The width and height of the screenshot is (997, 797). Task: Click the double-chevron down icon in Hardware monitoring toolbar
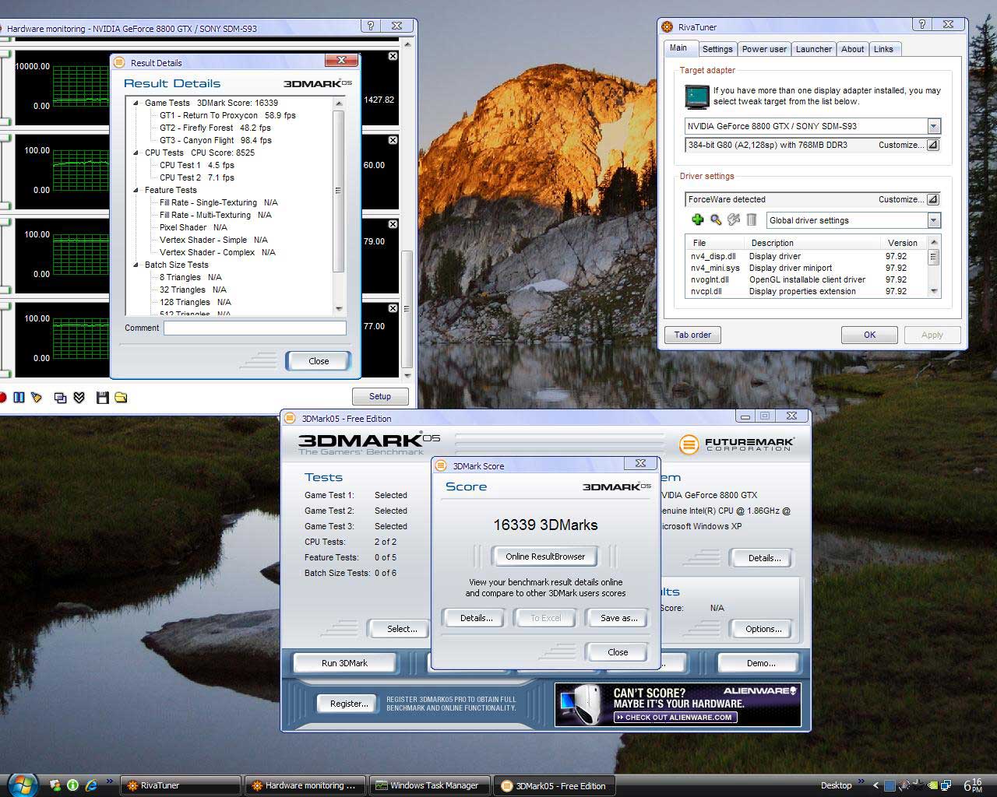pyautogui.click(x=79, y=398)
